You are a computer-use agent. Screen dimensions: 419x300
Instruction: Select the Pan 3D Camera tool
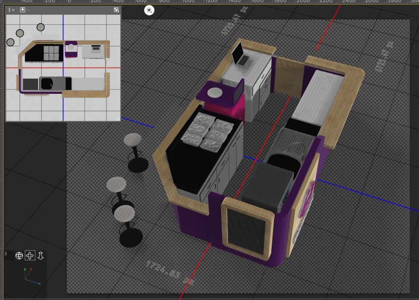(30, 255)
